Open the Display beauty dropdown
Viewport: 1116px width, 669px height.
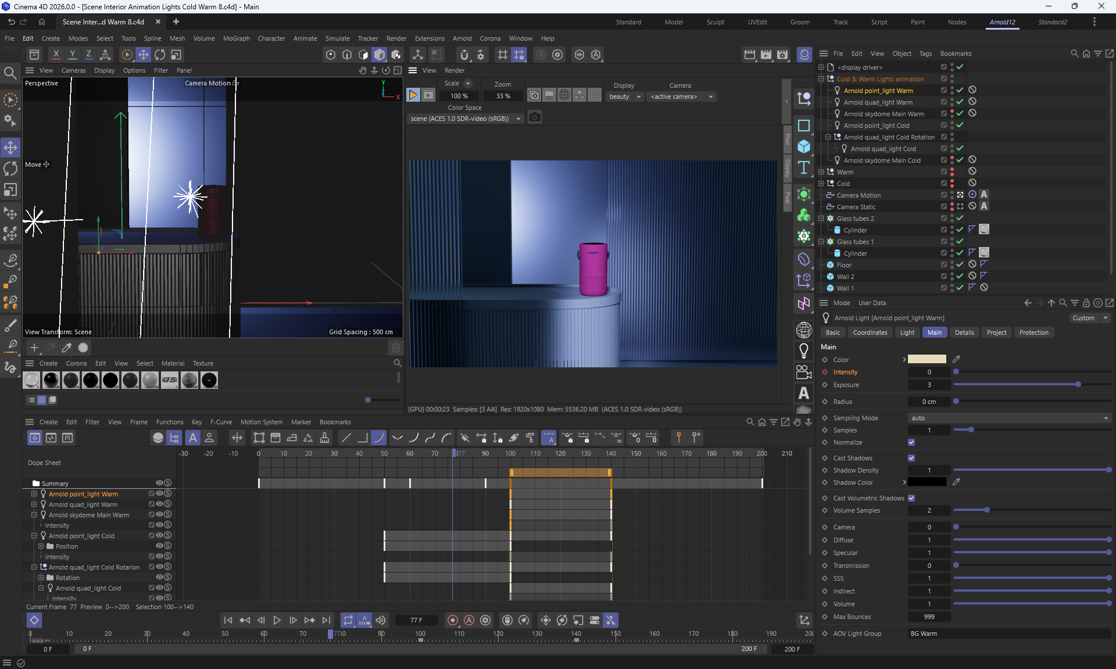(x=625, y=96)
